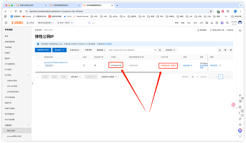Click the instance search input field
Image resolution: width=246 pixels, height=143 pixels.
(x=128, y=50)
